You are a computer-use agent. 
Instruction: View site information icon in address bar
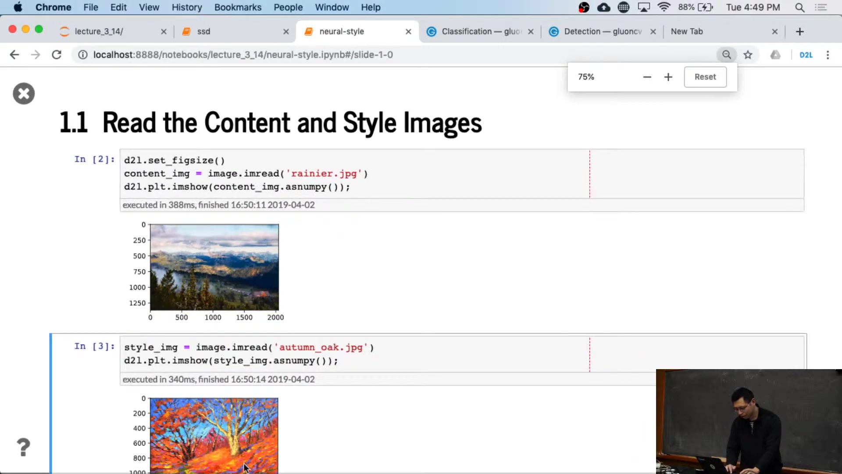[82, 55]
